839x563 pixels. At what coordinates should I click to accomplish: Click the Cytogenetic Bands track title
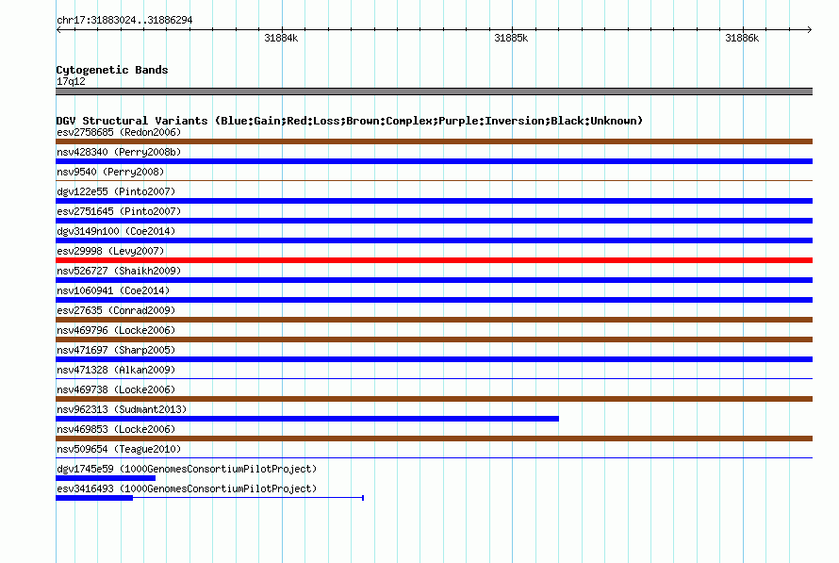click(x=112, y=70)
